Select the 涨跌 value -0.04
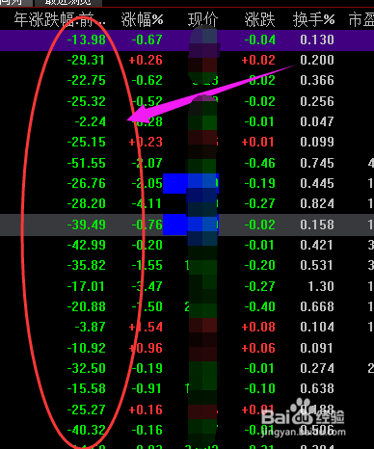The height and width of the screenshot is (449, 374). click(x=259, y=40)
